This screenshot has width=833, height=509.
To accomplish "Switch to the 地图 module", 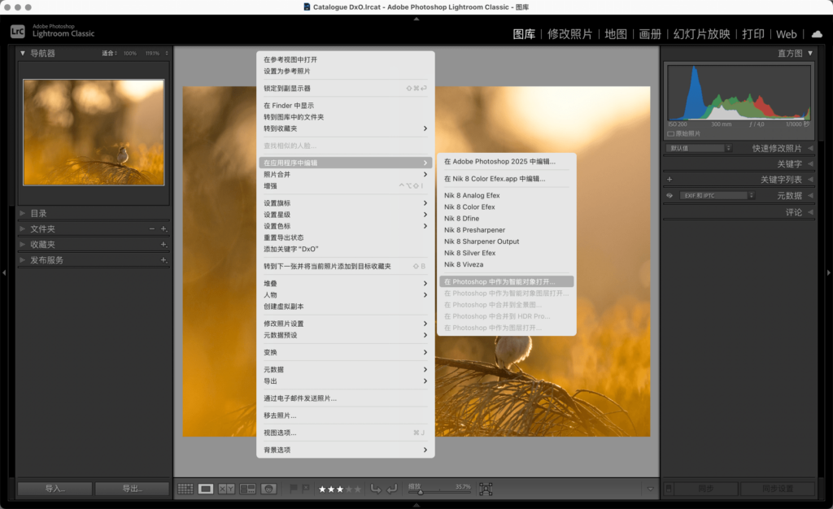I will pyautogui.click(x=616, y=34).
